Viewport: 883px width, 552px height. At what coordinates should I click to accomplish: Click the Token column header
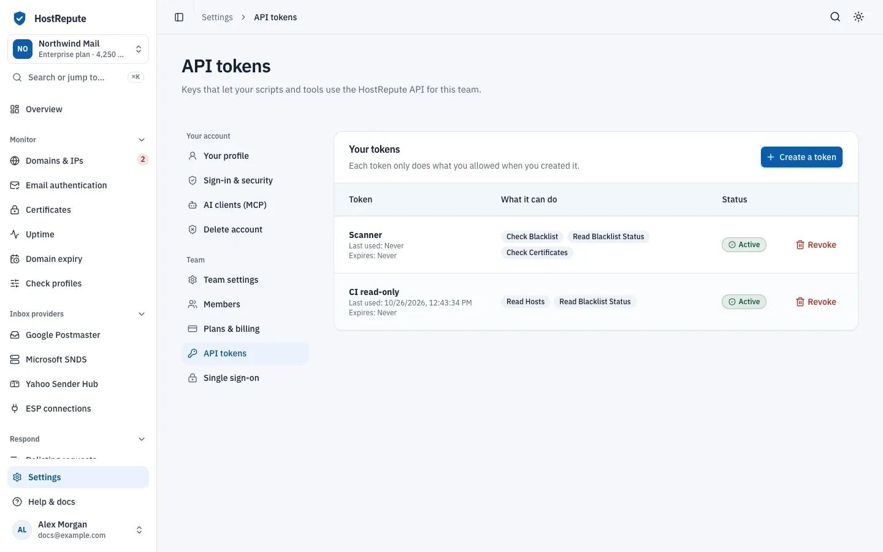(x=361, y=199)
